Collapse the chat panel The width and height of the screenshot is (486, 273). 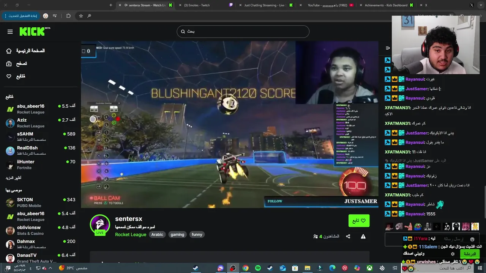click(x=388, y=48)
